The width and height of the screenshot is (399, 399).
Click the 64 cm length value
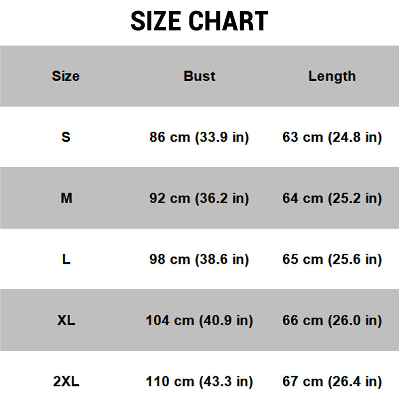click(x=332, y=199)
